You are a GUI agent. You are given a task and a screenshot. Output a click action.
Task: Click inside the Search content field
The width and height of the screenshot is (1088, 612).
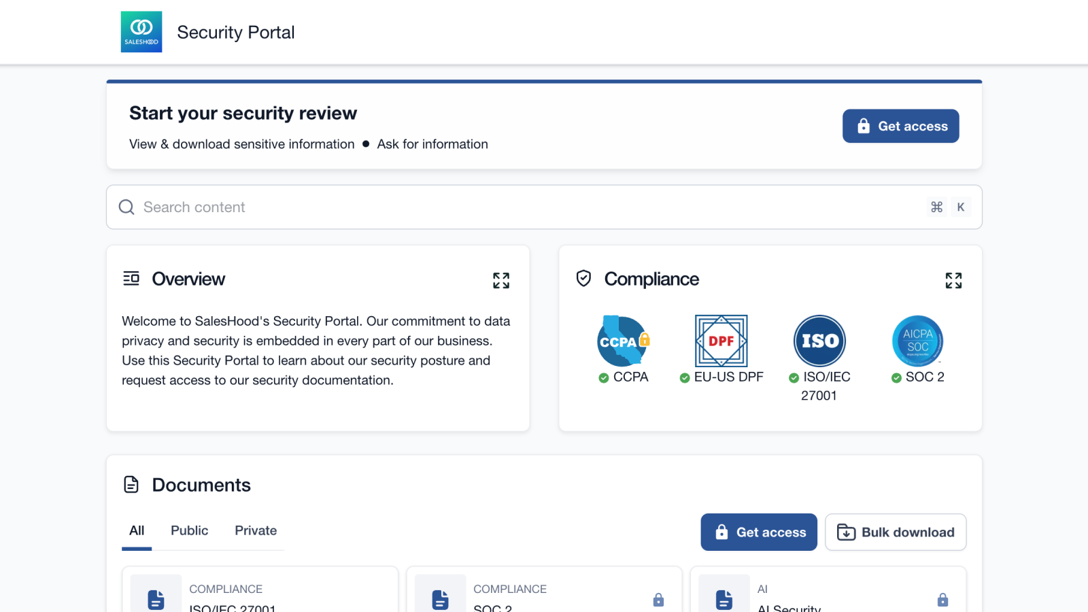(408, 207)
